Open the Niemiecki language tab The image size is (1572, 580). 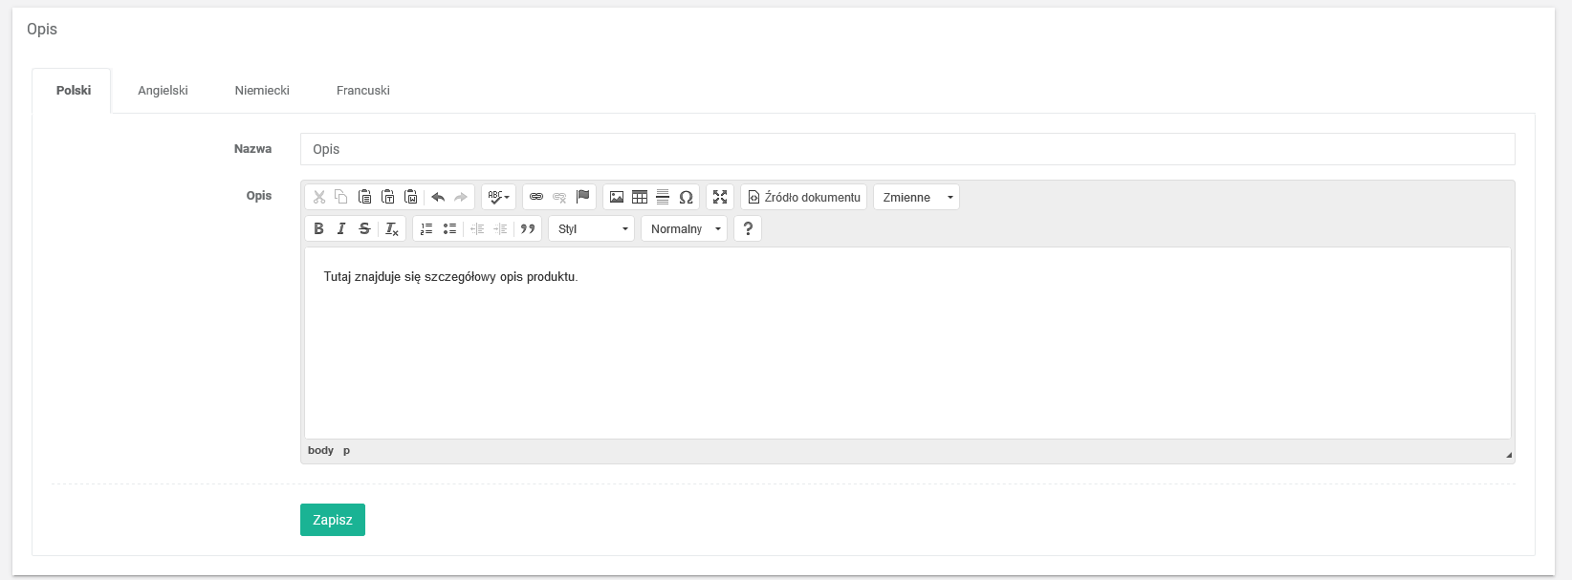262,91
